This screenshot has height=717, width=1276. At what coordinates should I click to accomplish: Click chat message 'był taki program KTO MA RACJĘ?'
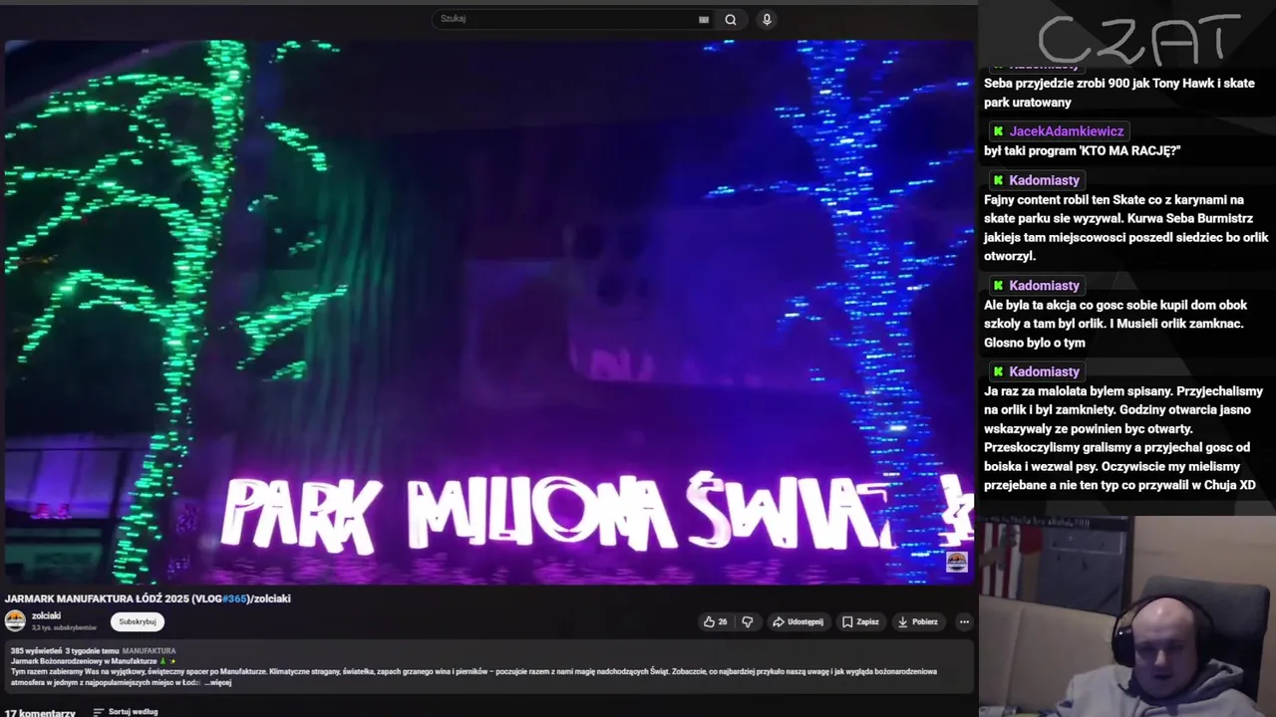pyautogui.click(x=1082, y=150)
